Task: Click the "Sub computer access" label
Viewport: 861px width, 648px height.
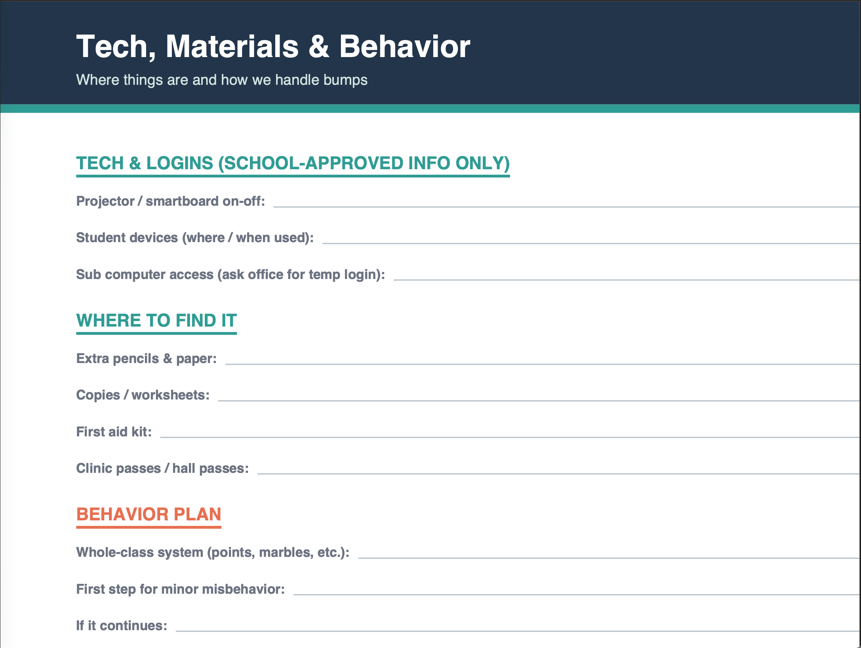Action: (x=230, y=275)
